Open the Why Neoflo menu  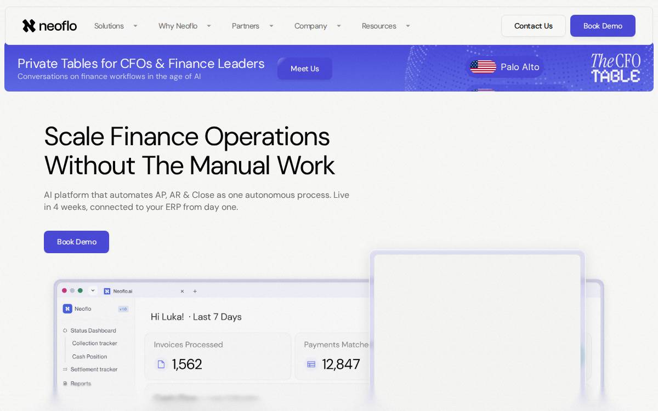point(178,26)
